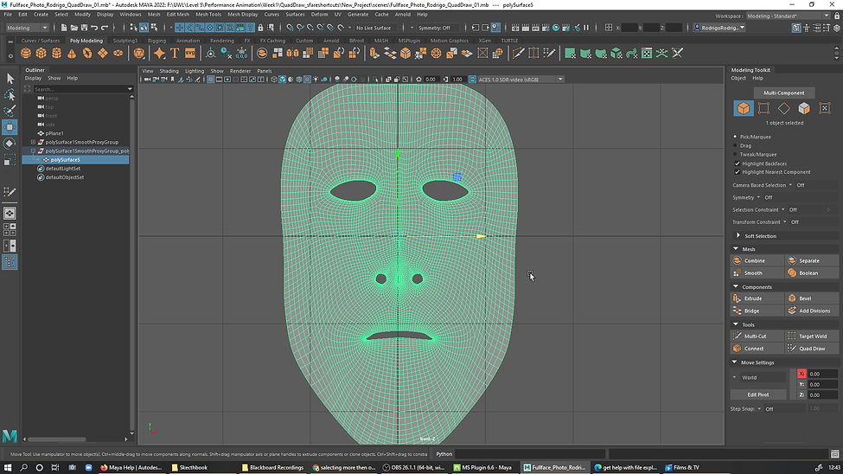Screen dimensions: 843x474
Task: Choose UV selection mode icon
Action: click(x=824, y=108)
